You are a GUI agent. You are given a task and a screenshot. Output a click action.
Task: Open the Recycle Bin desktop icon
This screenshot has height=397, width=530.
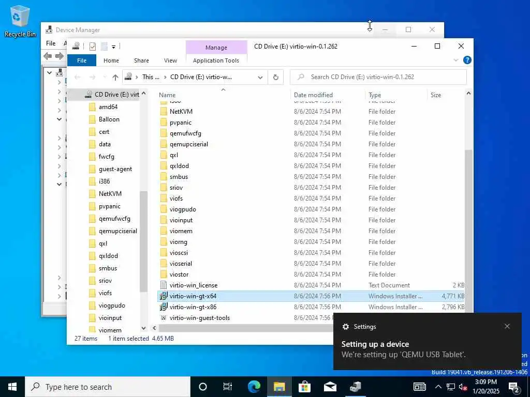click(20, 21)
